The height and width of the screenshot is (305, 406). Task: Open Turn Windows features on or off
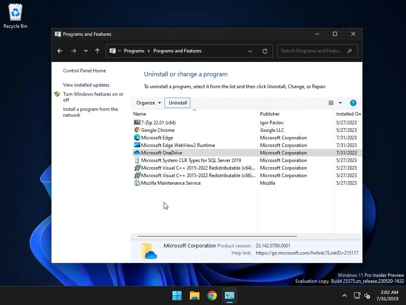coord(93,97)
